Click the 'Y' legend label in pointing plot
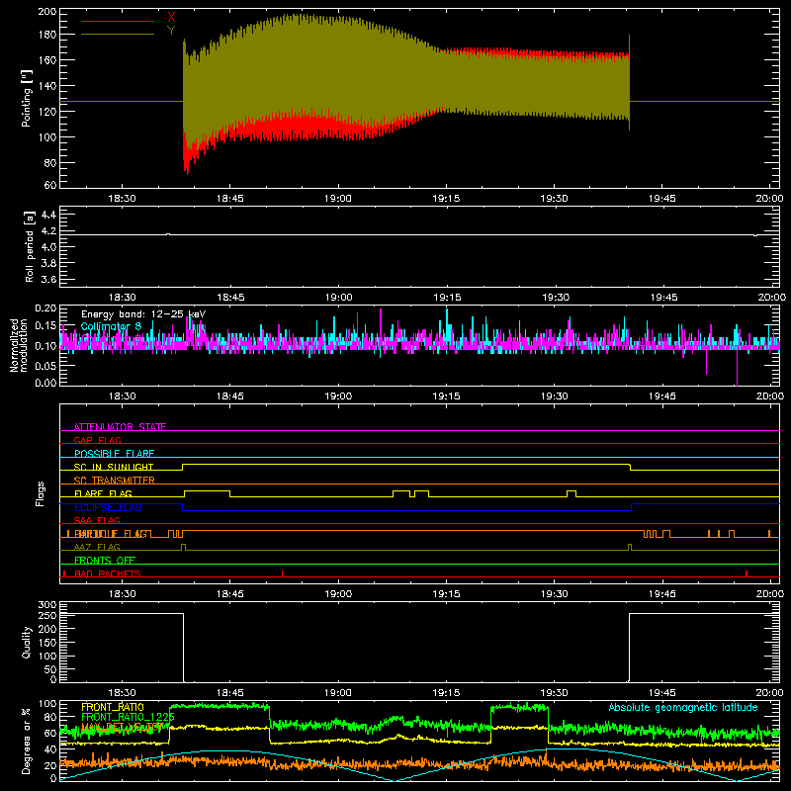Screen dimensions: 791x791 coord(171,31)
